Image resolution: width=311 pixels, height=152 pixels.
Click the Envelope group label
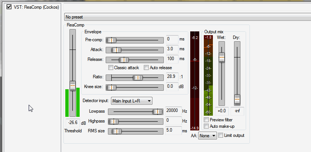click(93, 32)
